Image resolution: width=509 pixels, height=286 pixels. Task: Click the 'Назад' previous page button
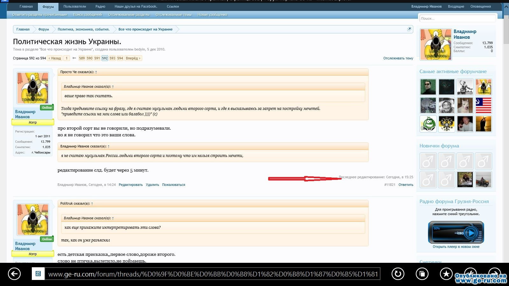pyautogui.click(x=54, y=58)
